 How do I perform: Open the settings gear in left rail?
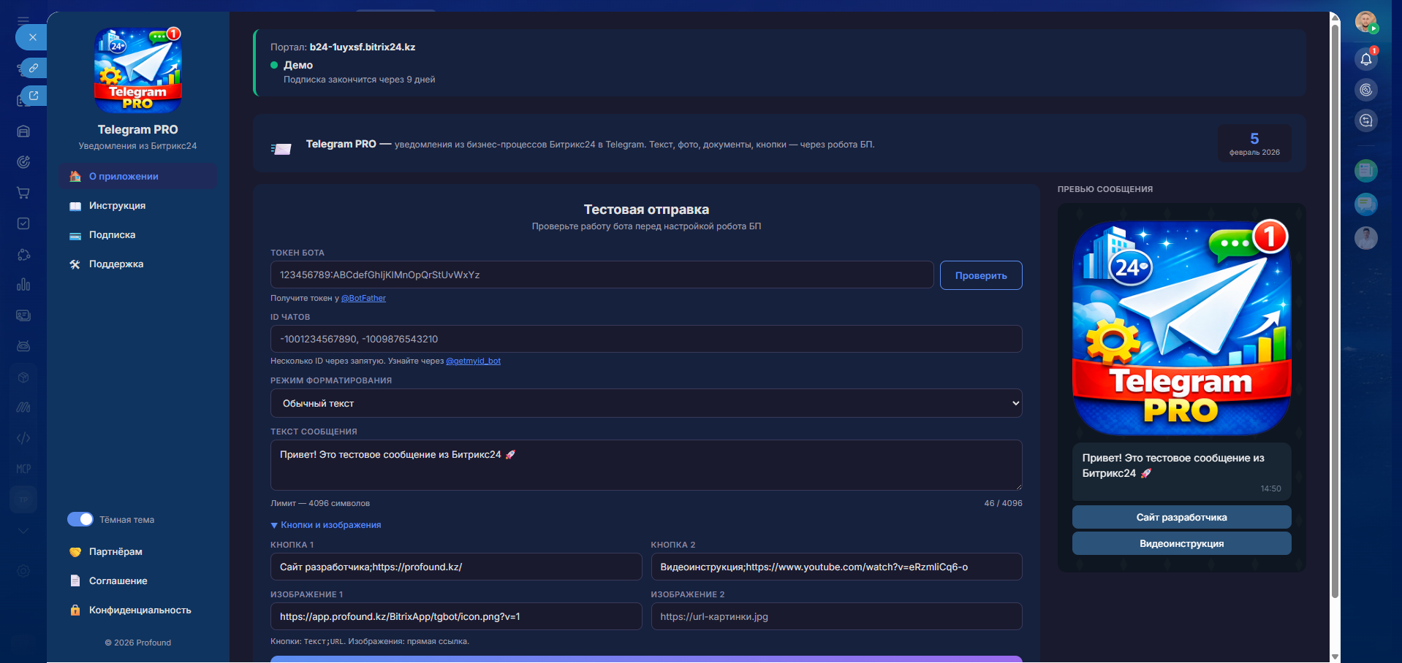tap(23, 571)
